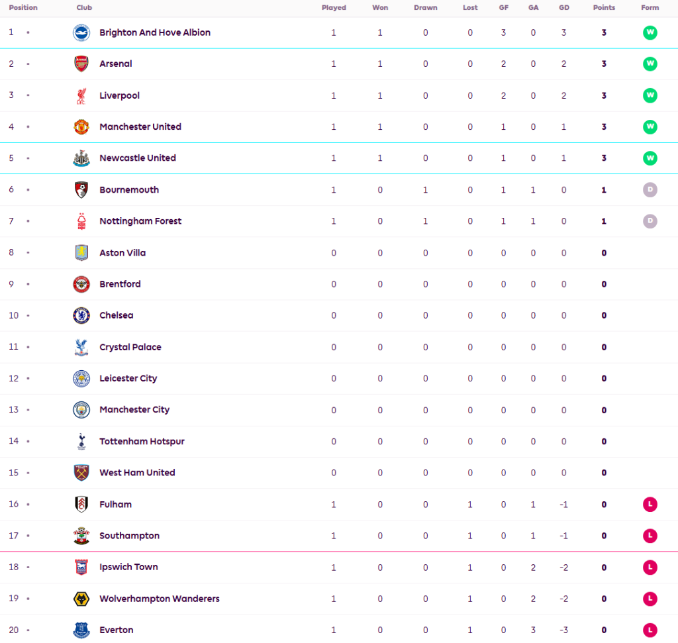The image size is (678, 643).
Task: Select the West Ham United row name
Action: 137,473
